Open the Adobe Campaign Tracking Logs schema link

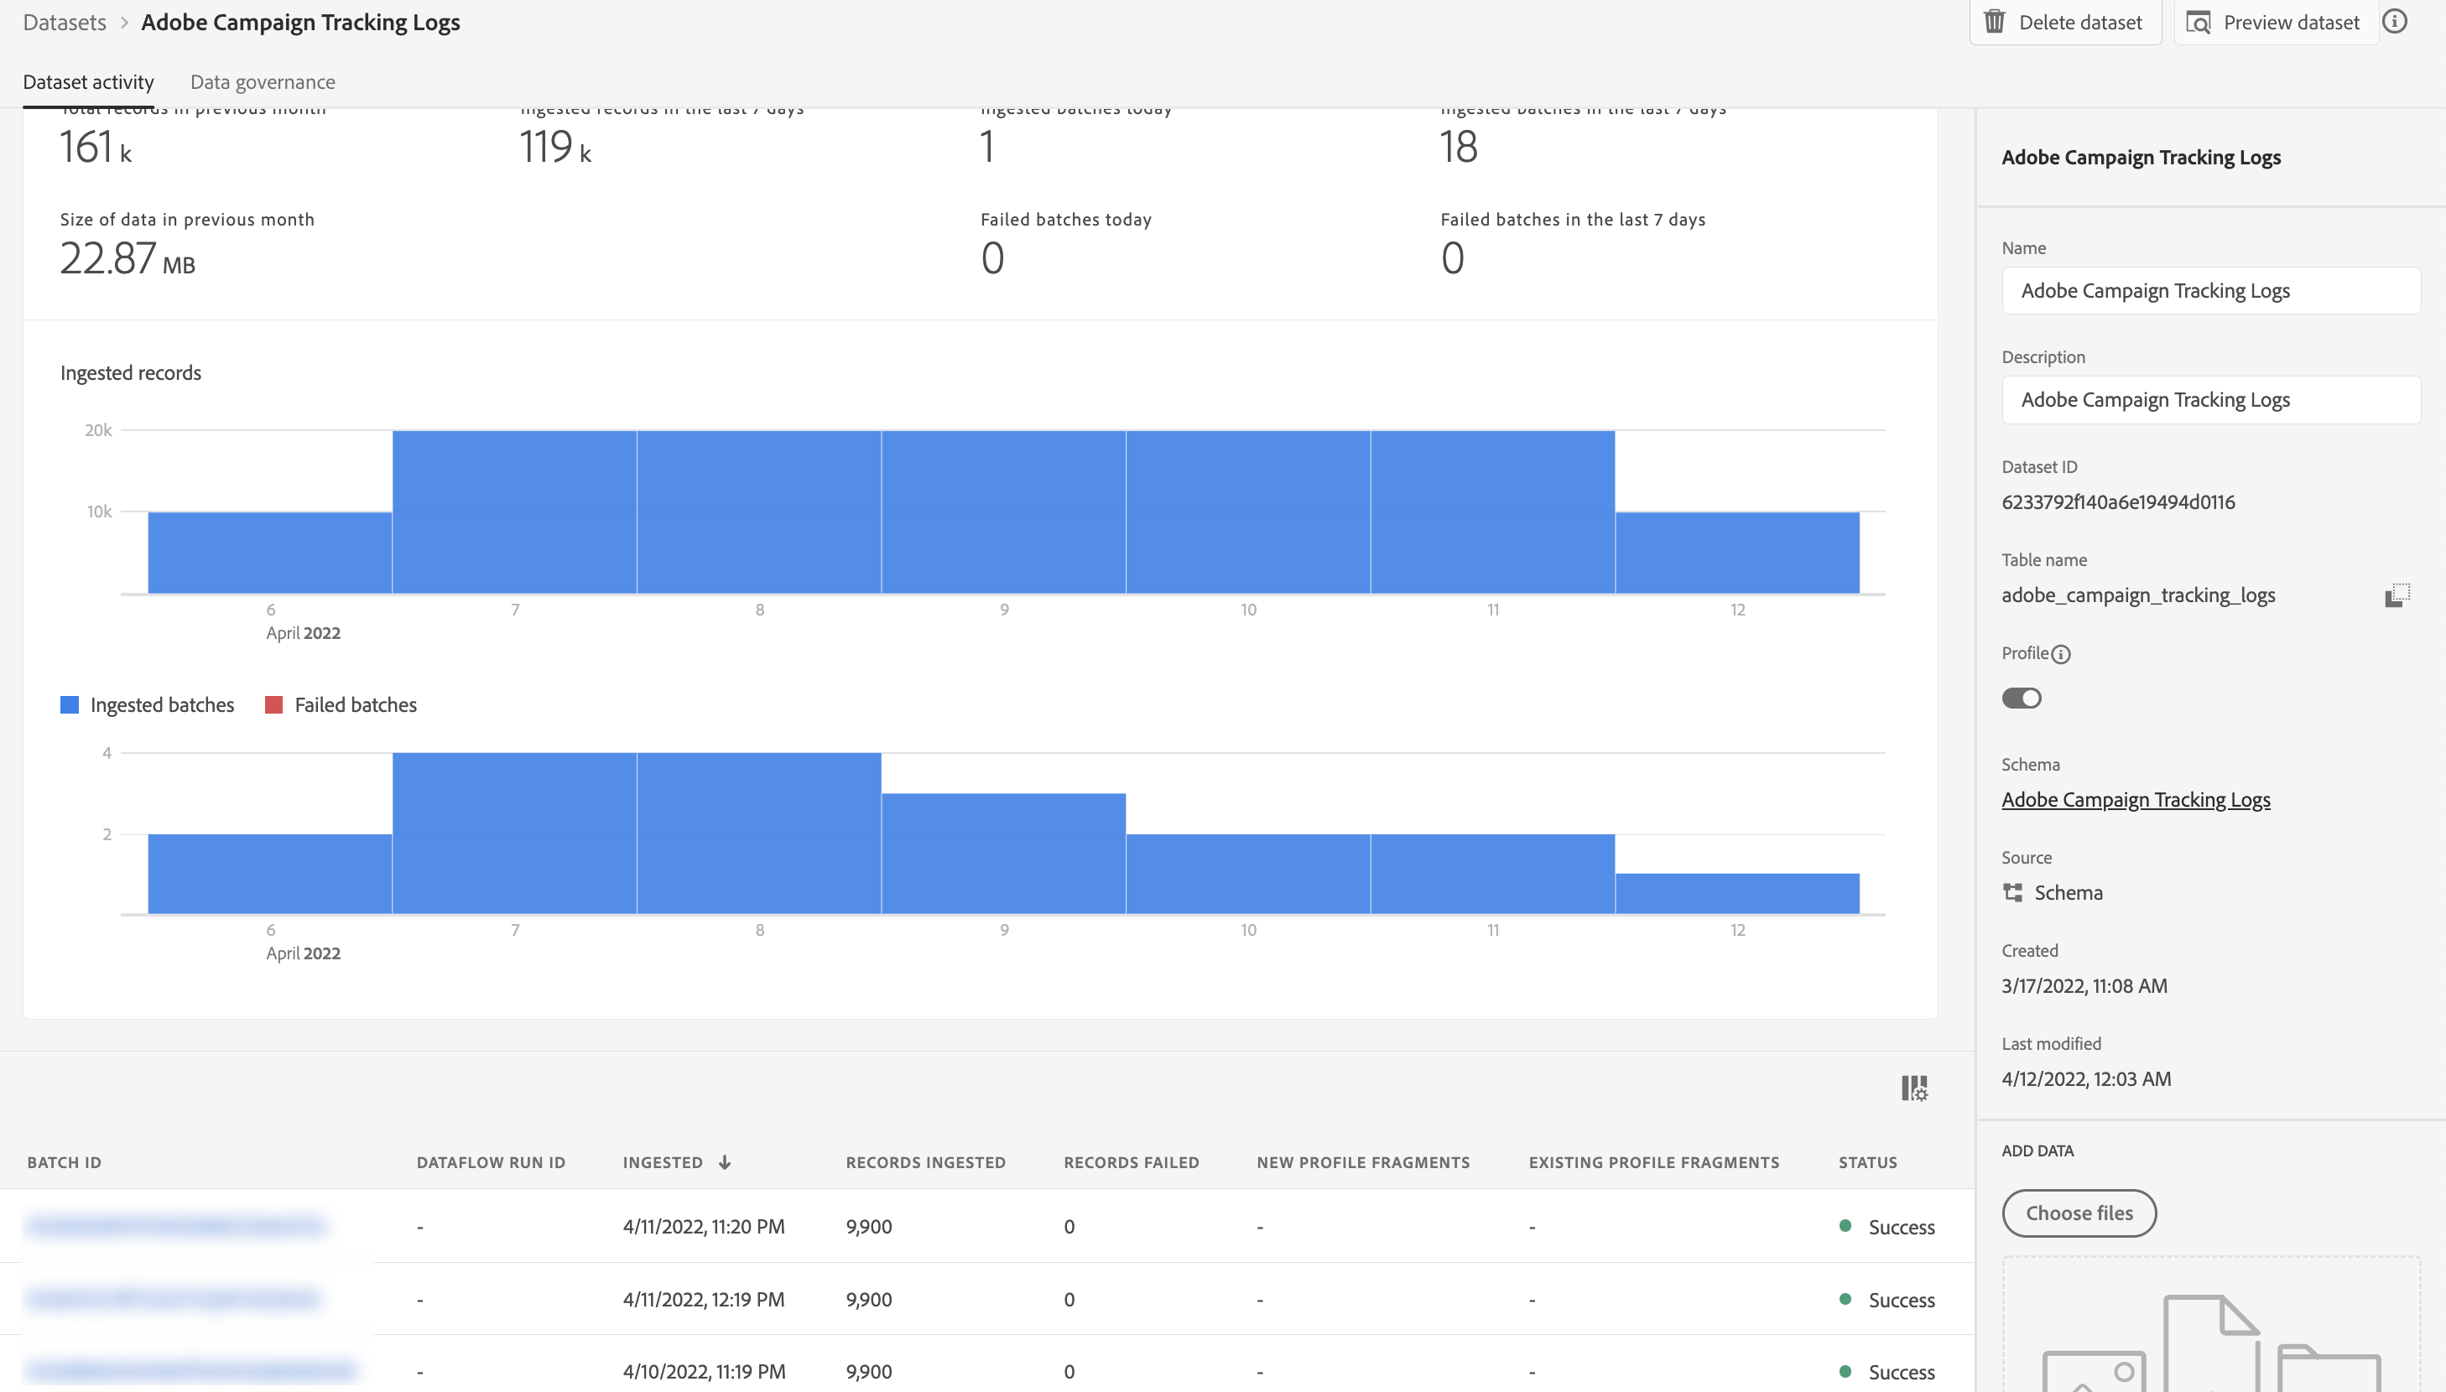[2136, 799]
